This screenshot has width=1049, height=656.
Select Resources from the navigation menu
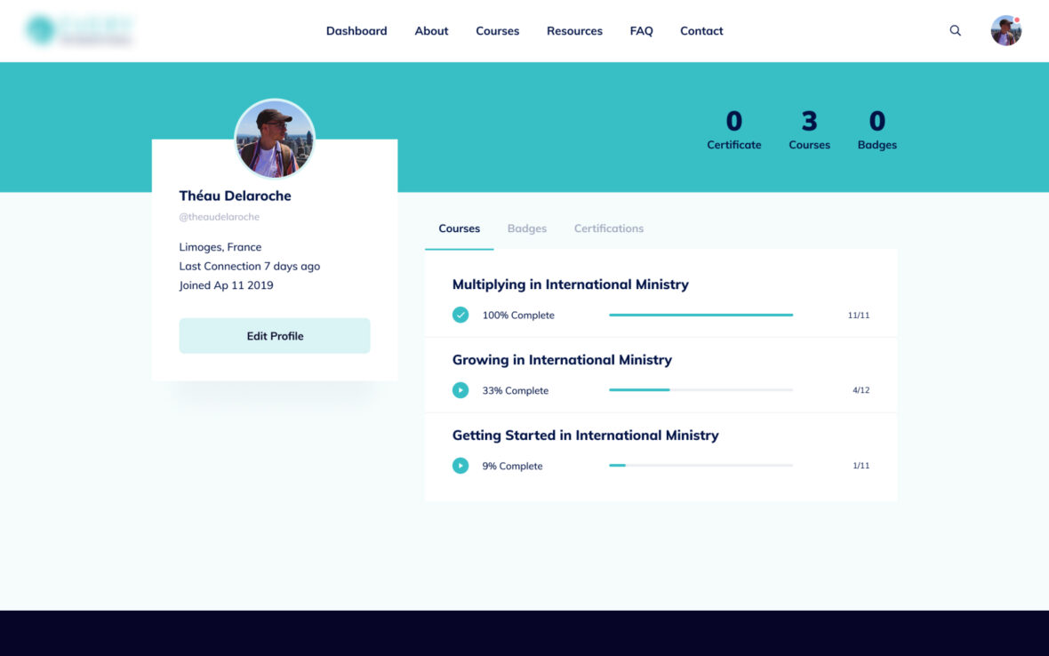tap(574, 30)
